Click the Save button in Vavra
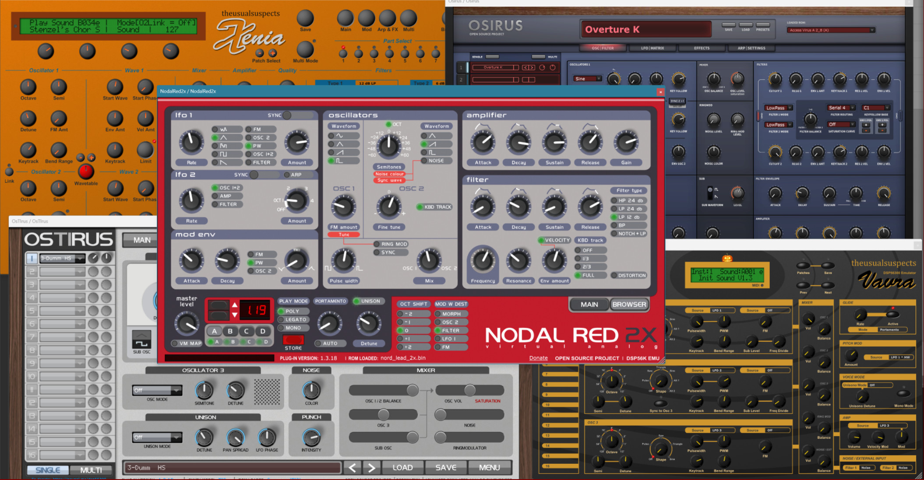 tap(828, 266)
